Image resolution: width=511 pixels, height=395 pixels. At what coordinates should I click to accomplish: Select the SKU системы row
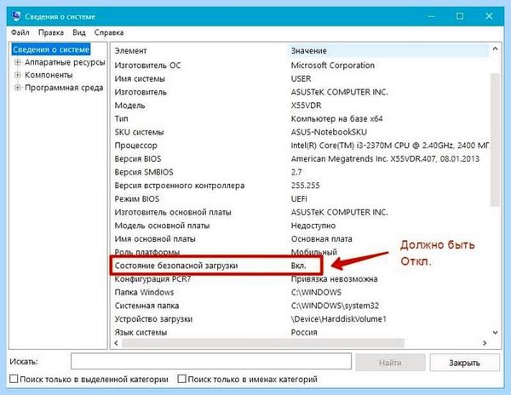[x=301, y=132]
